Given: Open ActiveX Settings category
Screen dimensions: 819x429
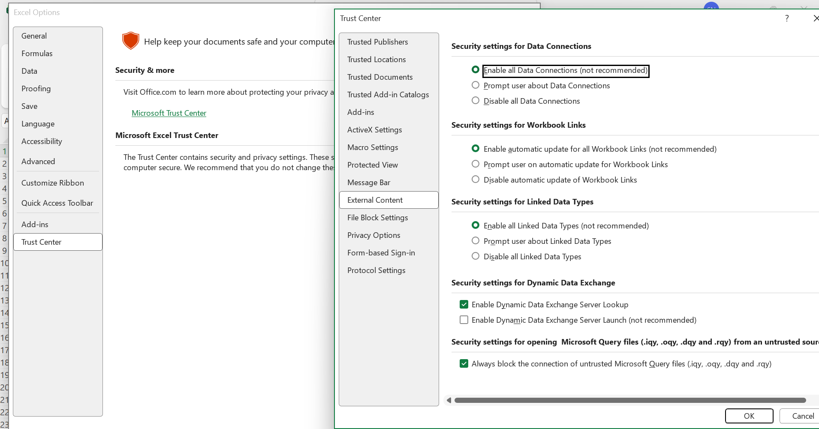Looking at the screenshot, I should click(389, 130).
